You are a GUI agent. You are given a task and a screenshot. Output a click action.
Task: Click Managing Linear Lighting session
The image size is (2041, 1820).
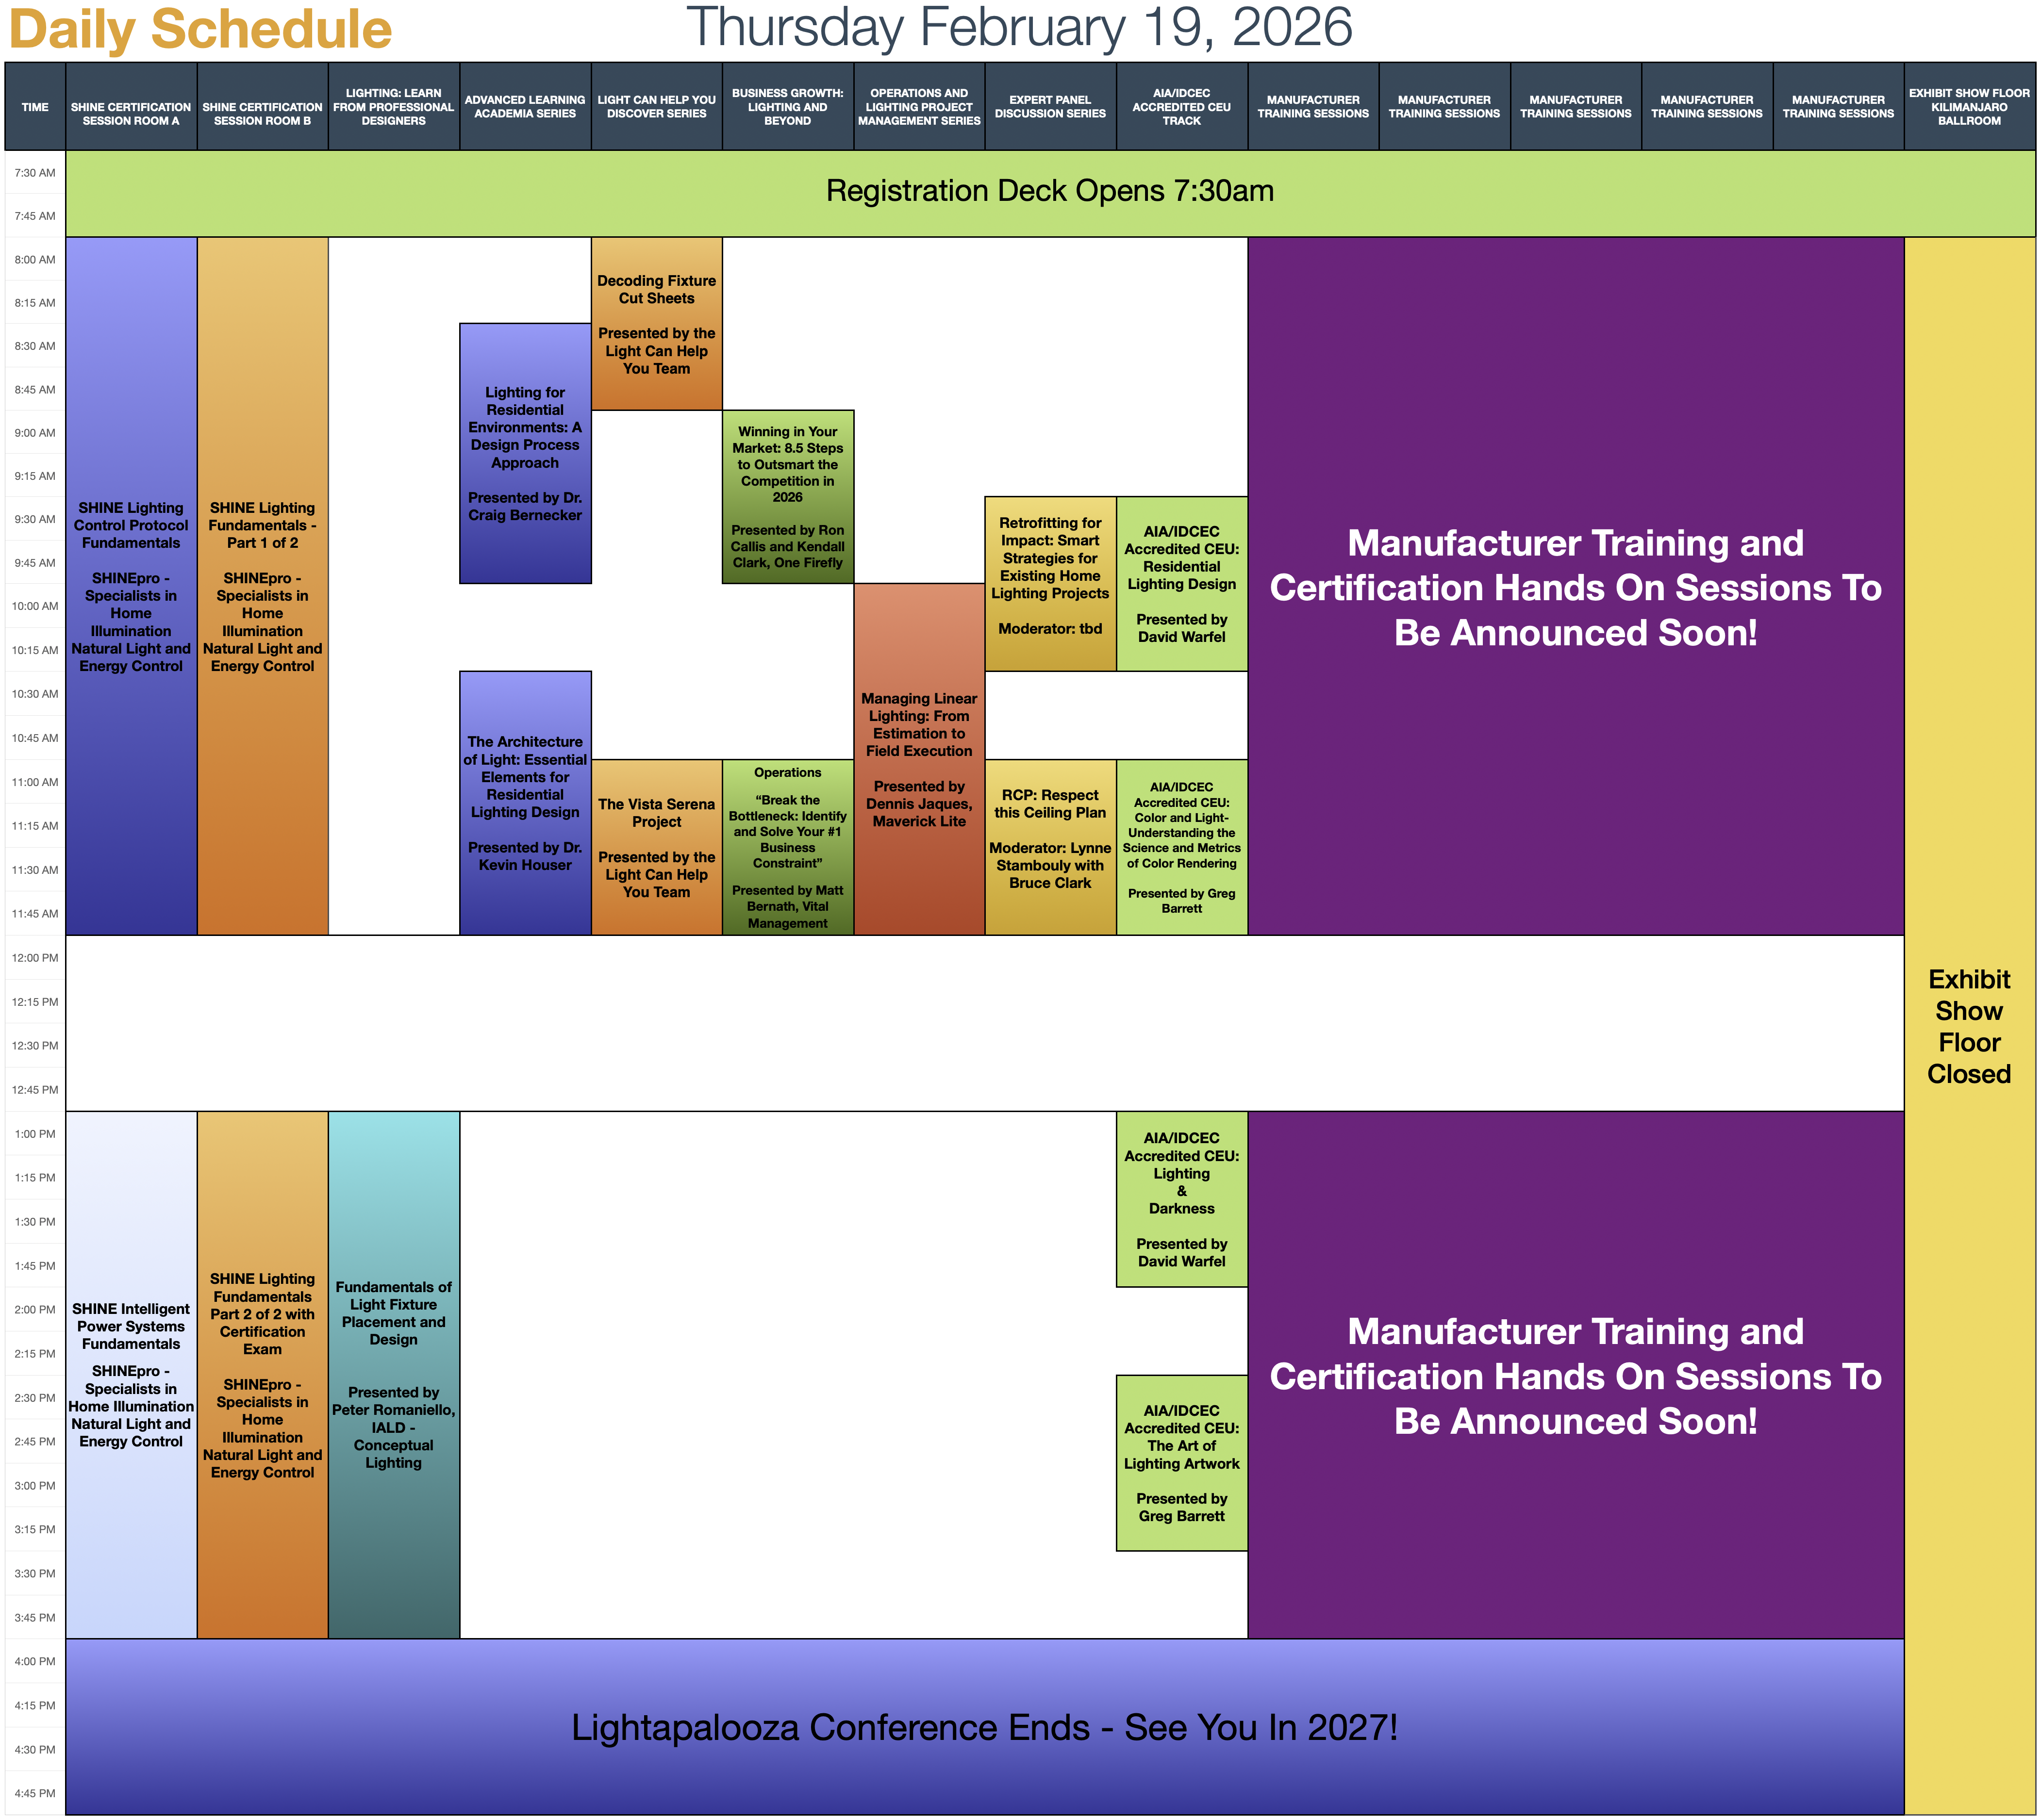pyautogui.click(x=918, y=759)
